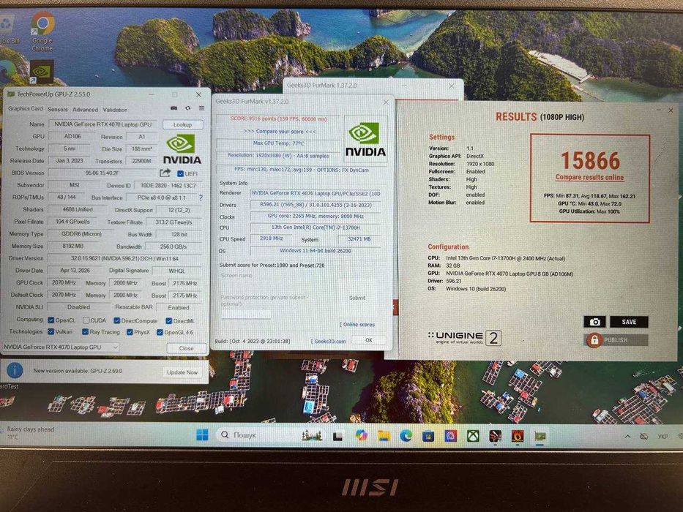Viewport: 683px width, 512px height.
Task: Switch to FurMark taskbar icon
Action: tap(518, 435)
